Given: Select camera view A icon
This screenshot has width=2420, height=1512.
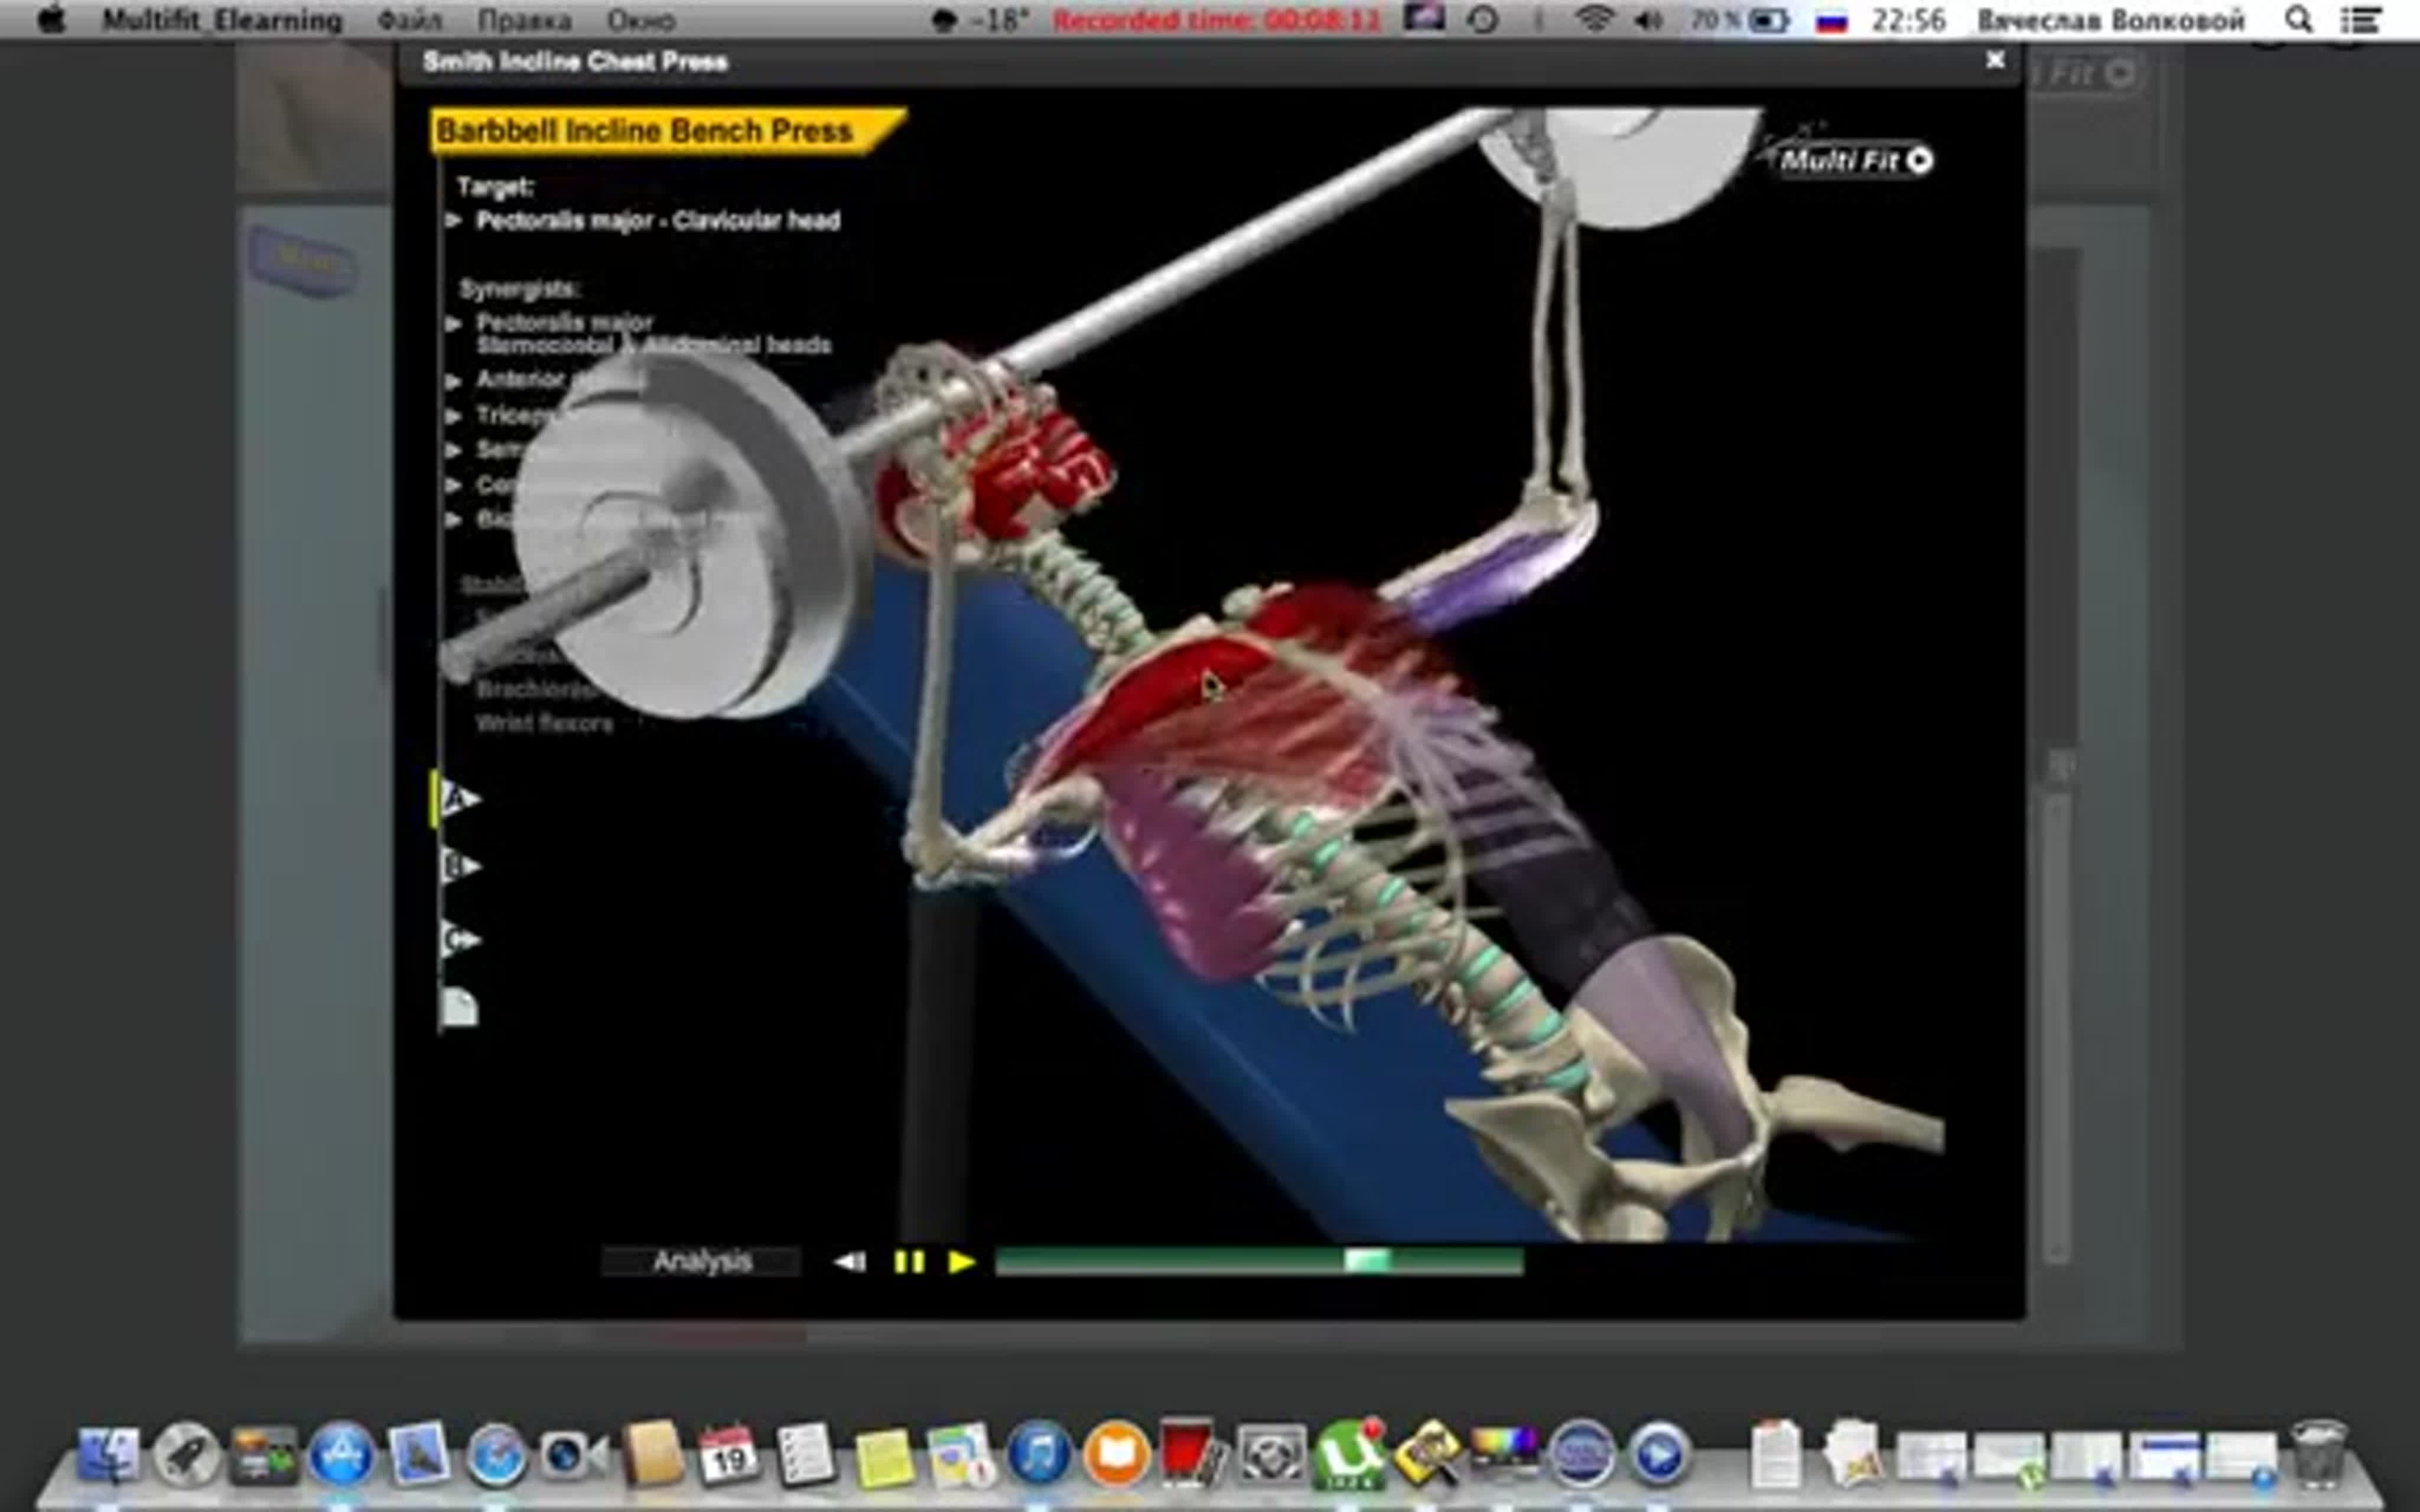Looking at the screenshot, I should 459,798.
